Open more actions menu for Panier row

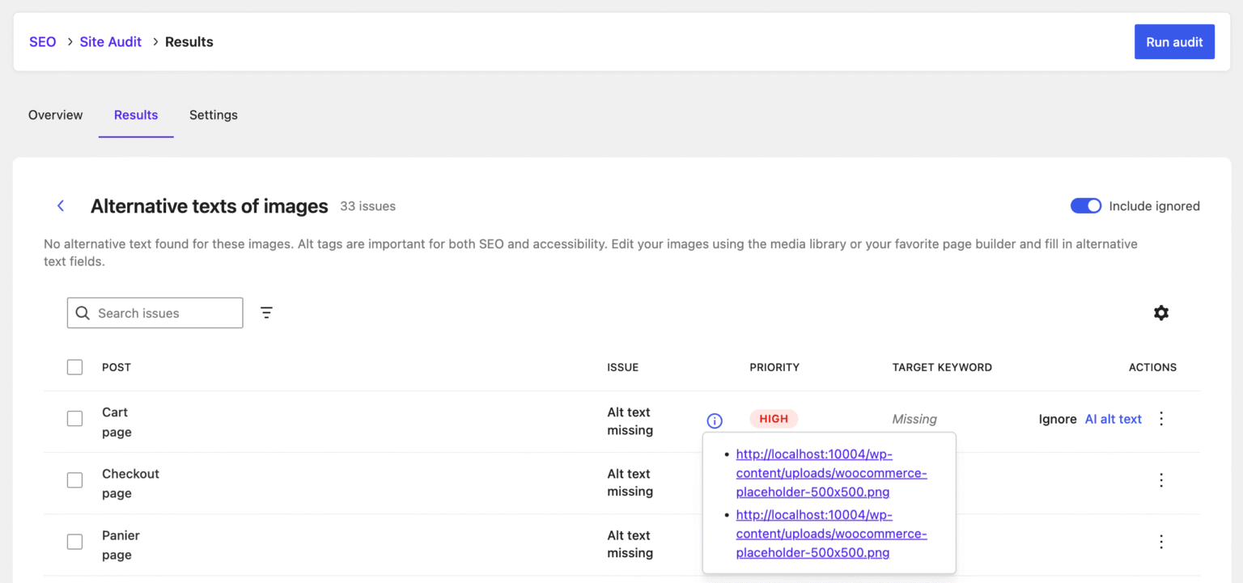pyautogui.click(x=1161, y=542)
